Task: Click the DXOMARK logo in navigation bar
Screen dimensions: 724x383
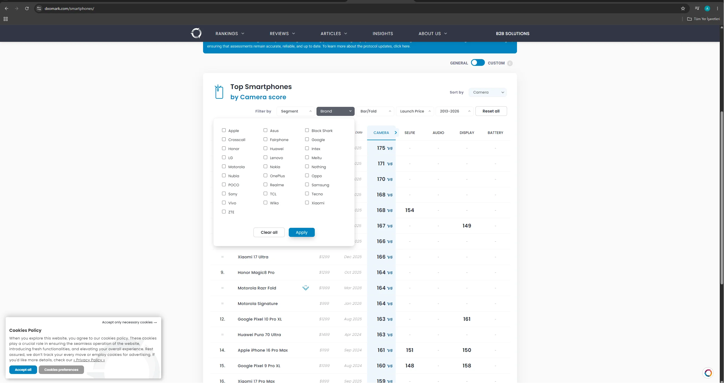Action: pos(196,33)
